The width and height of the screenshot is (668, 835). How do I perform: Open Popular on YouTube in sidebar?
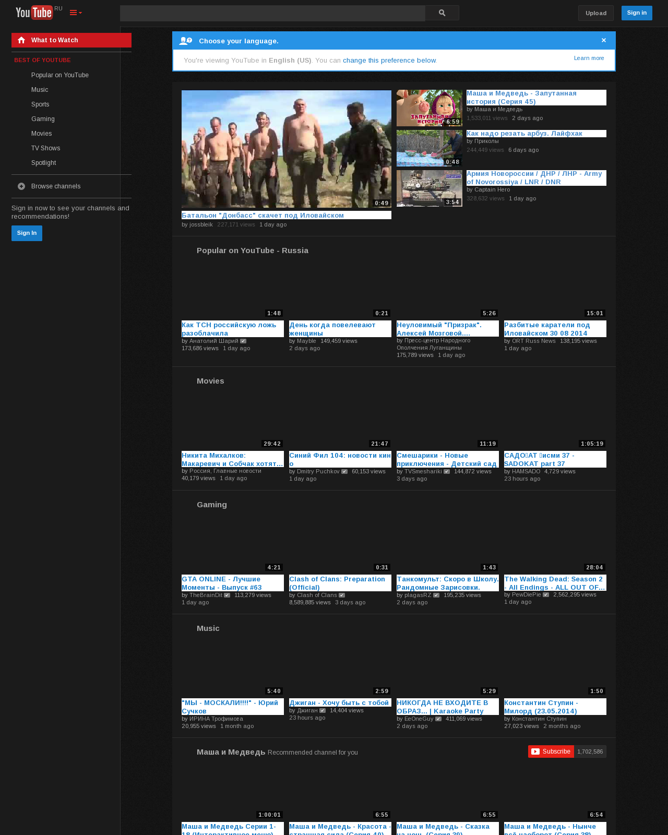[60, 75]
